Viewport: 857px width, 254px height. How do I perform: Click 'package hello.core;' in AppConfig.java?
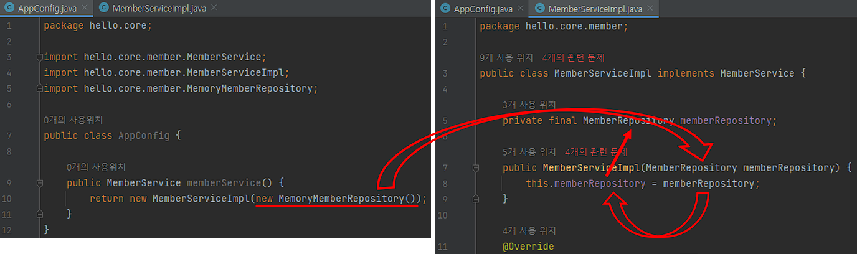point(98,26)
